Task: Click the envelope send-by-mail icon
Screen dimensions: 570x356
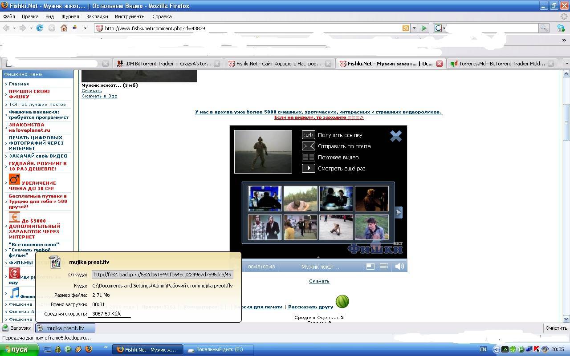Action: click(x=309, y=146)
